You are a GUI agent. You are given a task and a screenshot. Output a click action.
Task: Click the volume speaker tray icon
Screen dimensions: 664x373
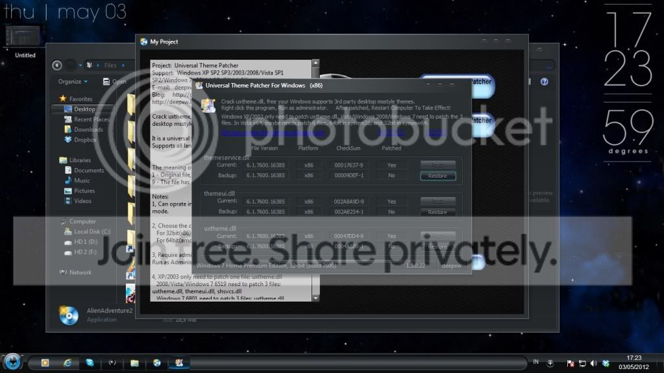pyautogui.click(x=594, y=363)
